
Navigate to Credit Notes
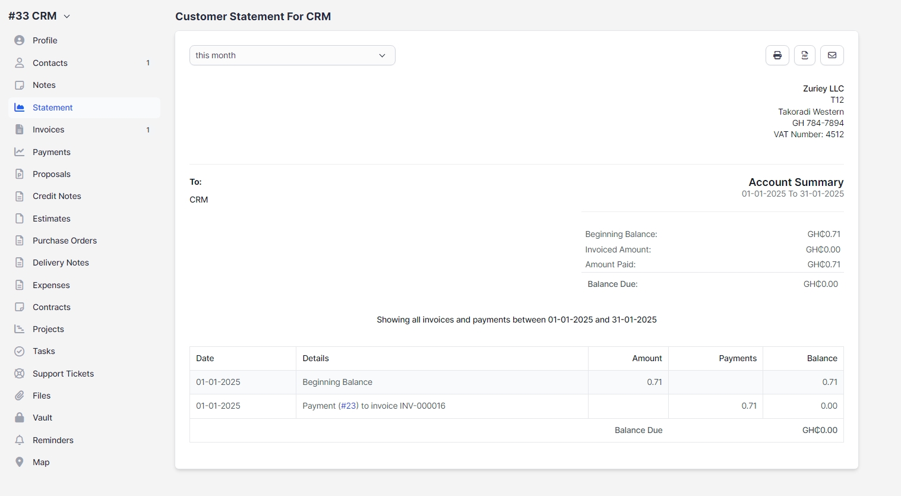click(x=56, y=196)
